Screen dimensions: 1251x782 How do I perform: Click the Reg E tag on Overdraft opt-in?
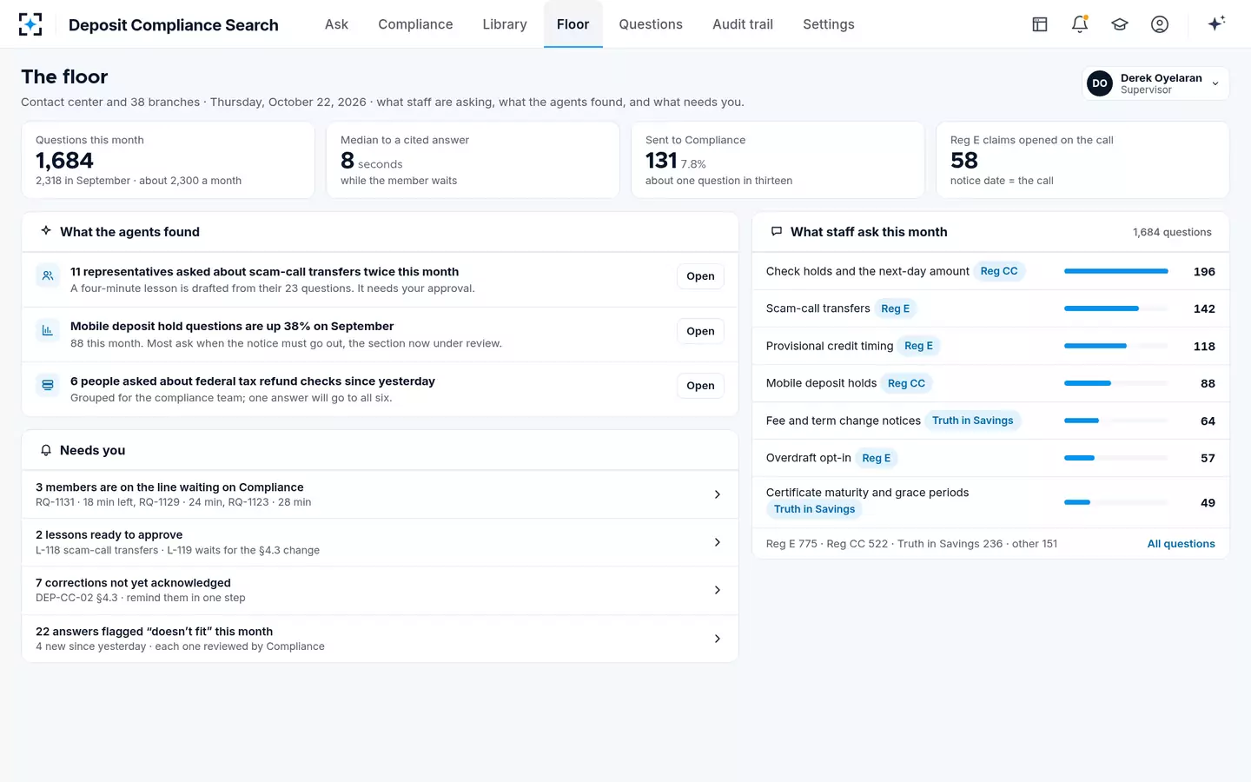coord(877,458)
